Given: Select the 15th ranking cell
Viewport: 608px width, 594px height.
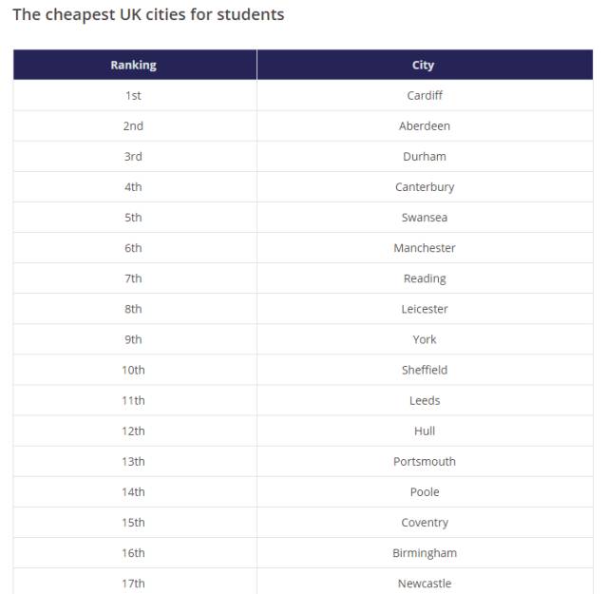Looking at the screenshot, I should (133, 523).
